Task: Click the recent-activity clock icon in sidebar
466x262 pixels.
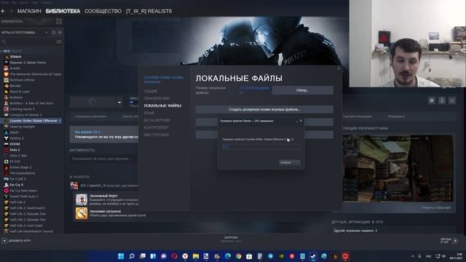Action: click(x=54, y=32)
